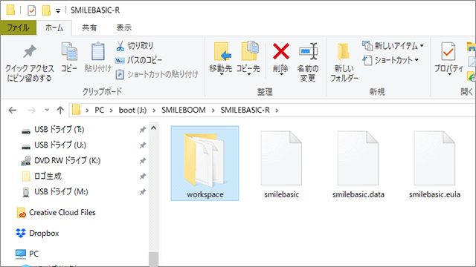Expand chevron after SMILEBOOM breadcrumb
The image size is (476, 267).
[x=213, y=111]
